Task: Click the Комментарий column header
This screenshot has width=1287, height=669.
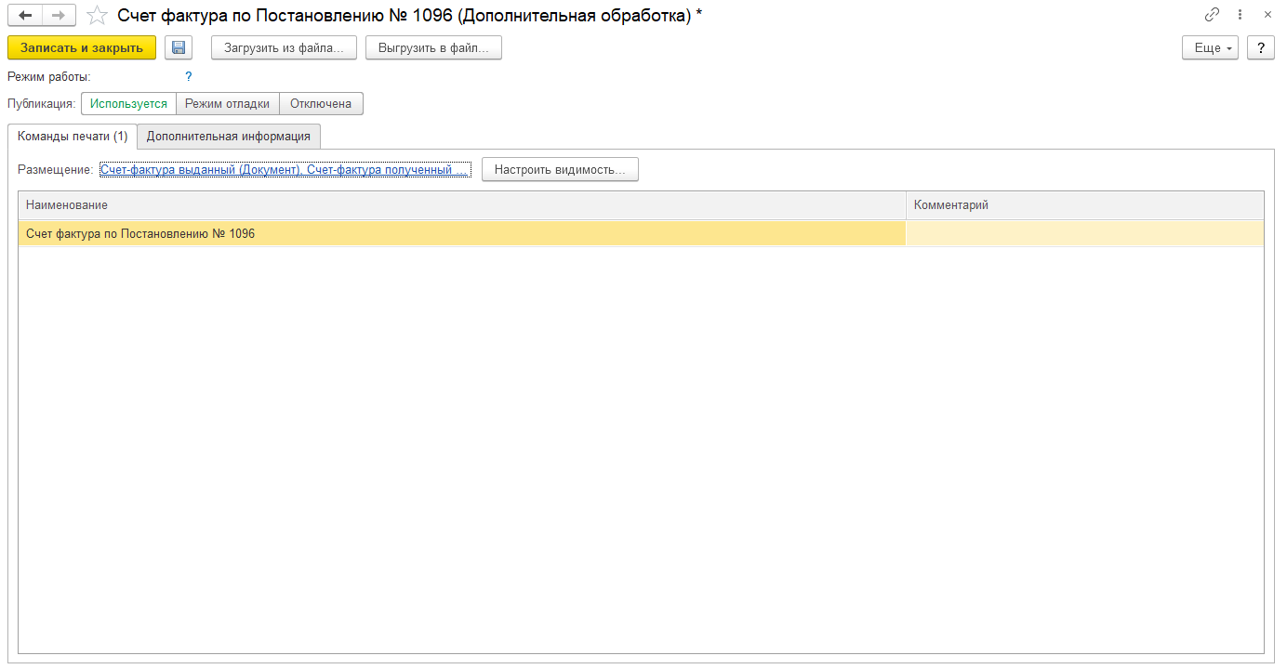Action: (x=1085, y=205)
